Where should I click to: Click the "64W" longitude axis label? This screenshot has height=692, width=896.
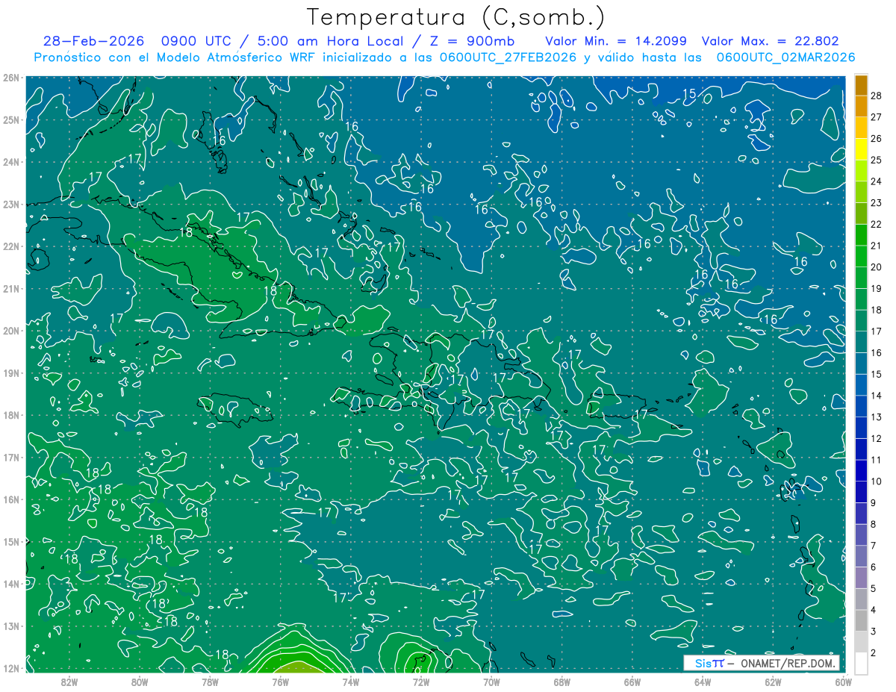(702, 681)
